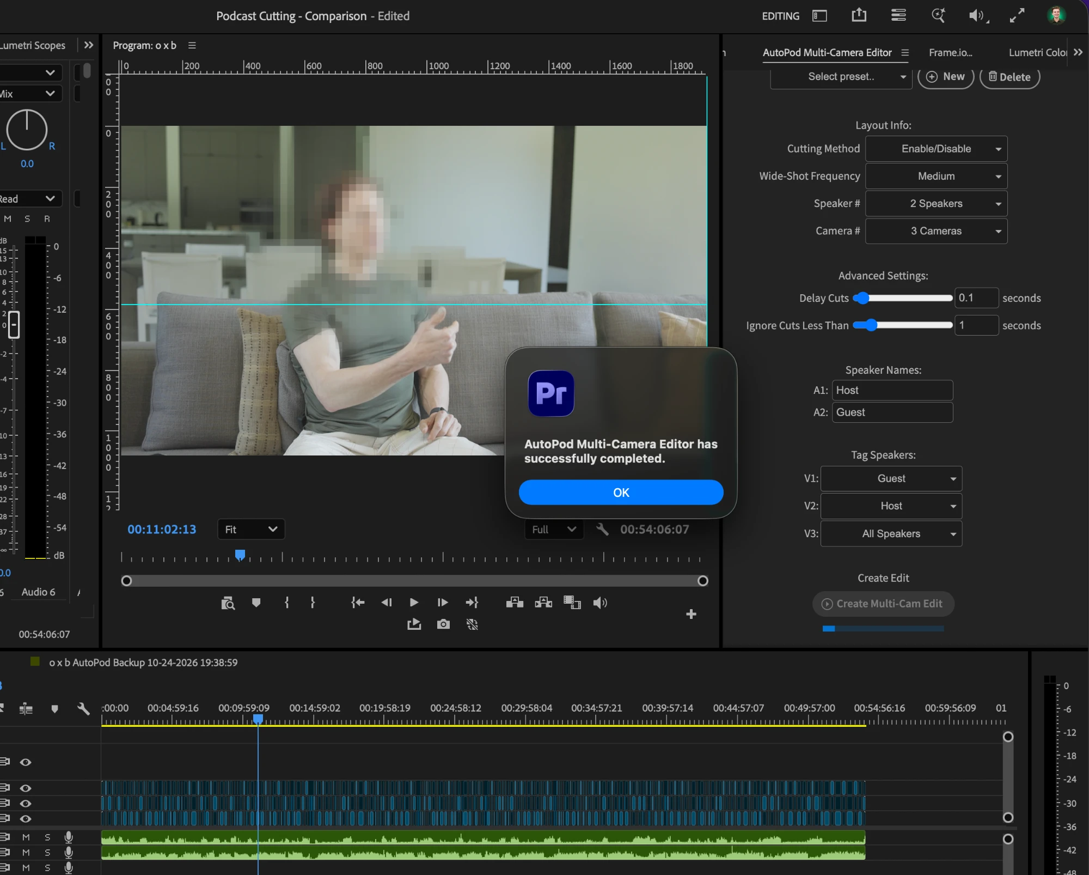Export frame with camera icon
Image resolution: width=1089 pixels, height=875 pixels.
443,624
